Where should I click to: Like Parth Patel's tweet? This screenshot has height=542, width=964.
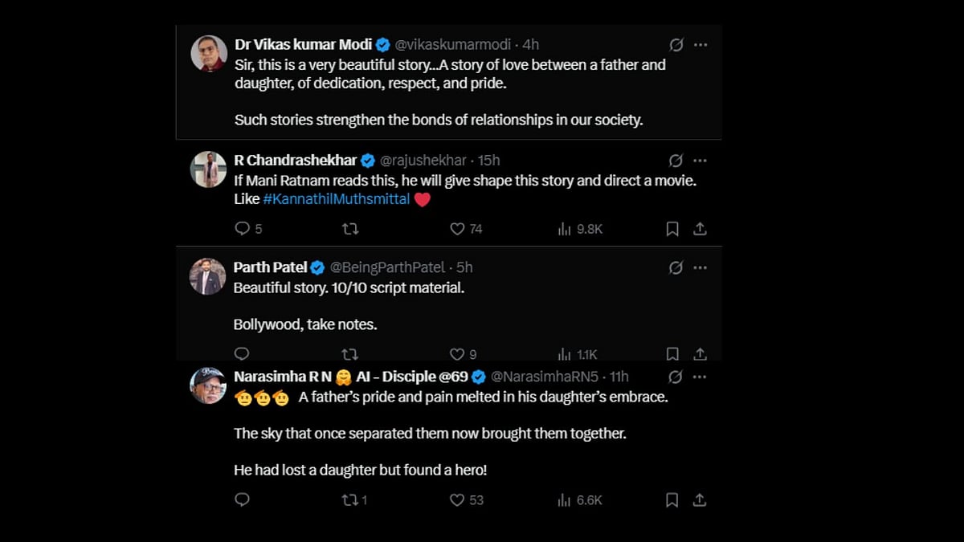pos(457,354)
